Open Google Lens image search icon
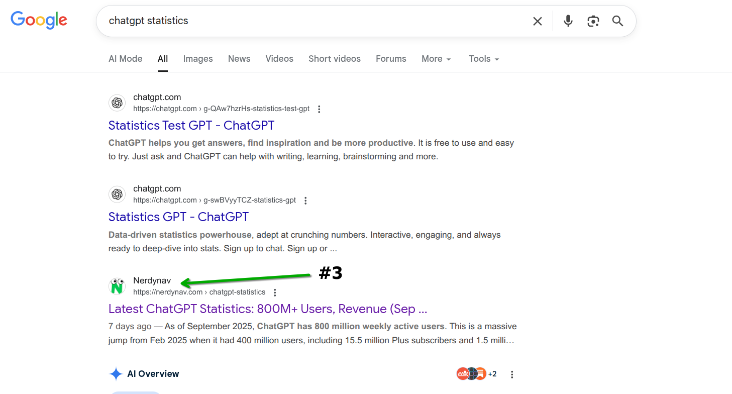Screen dimensions: 732x394 tap(593, 21)
